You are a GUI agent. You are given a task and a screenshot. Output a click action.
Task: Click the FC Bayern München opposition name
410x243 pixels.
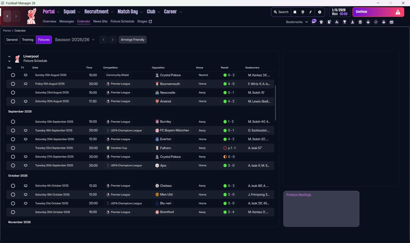pyautogui.click(x=175, y=130)
